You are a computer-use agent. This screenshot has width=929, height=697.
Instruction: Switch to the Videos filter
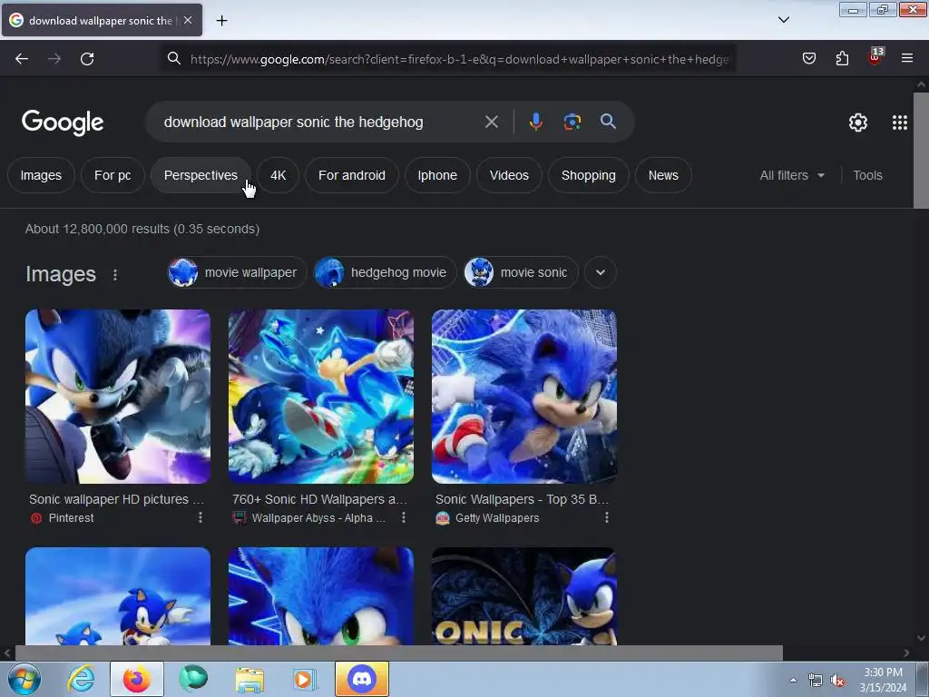click(509, 175)
